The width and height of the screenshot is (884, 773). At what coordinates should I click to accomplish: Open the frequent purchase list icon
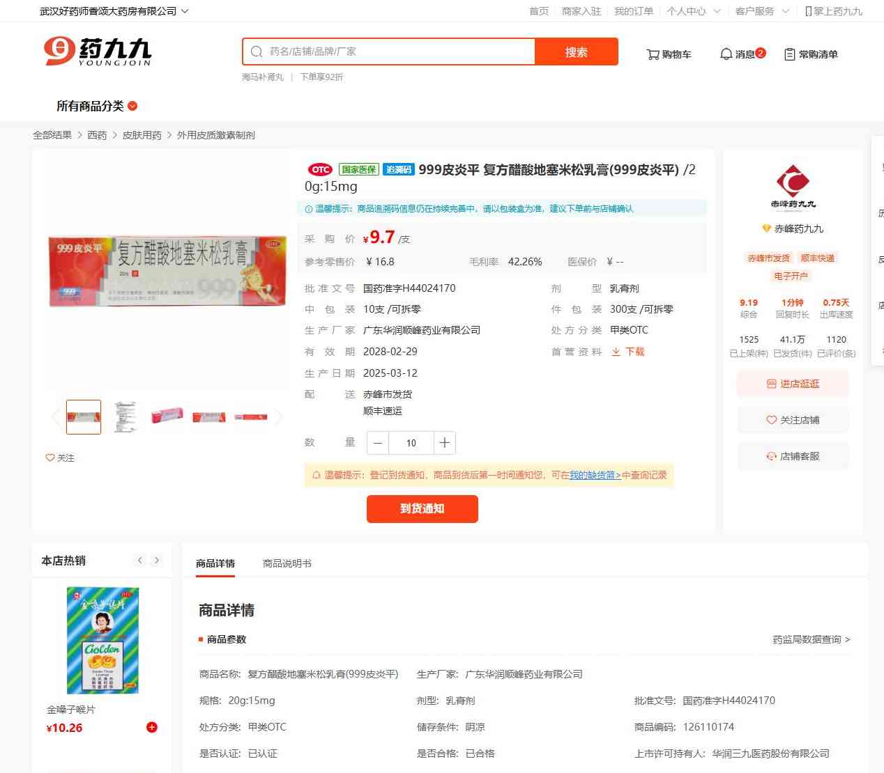point(790,54)
